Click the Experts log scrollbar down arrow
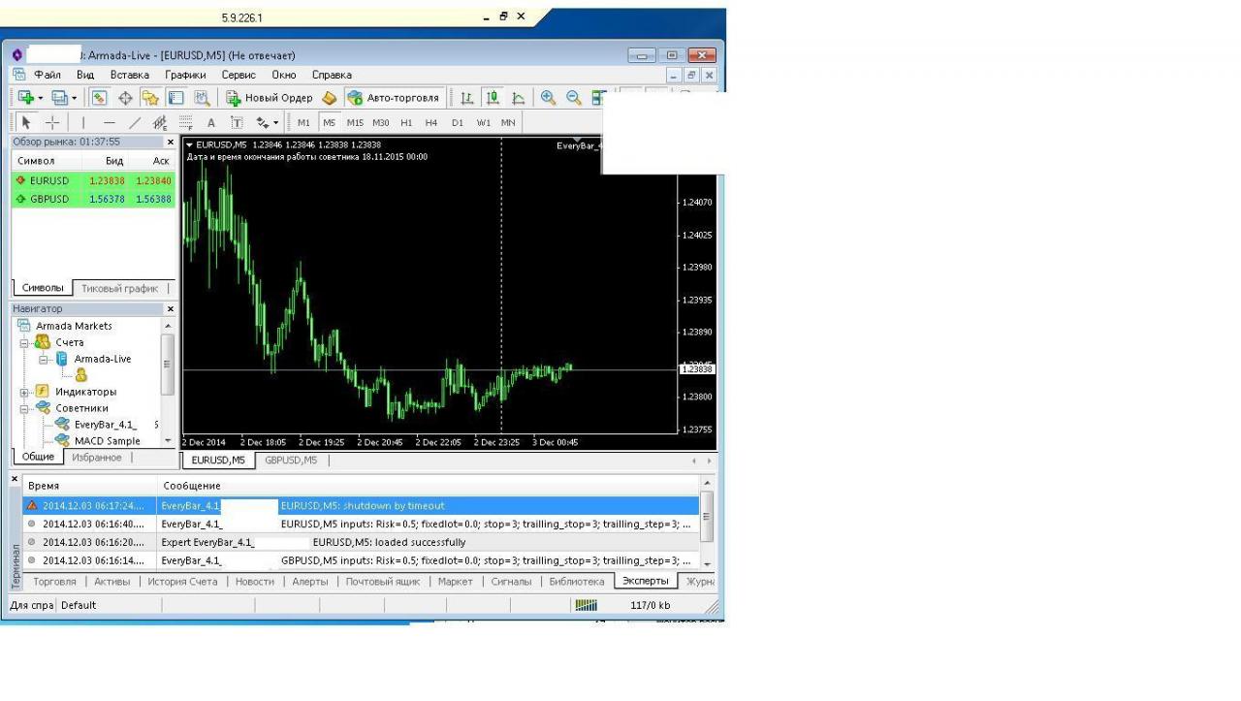1241x701 pixels. (707, 563)
